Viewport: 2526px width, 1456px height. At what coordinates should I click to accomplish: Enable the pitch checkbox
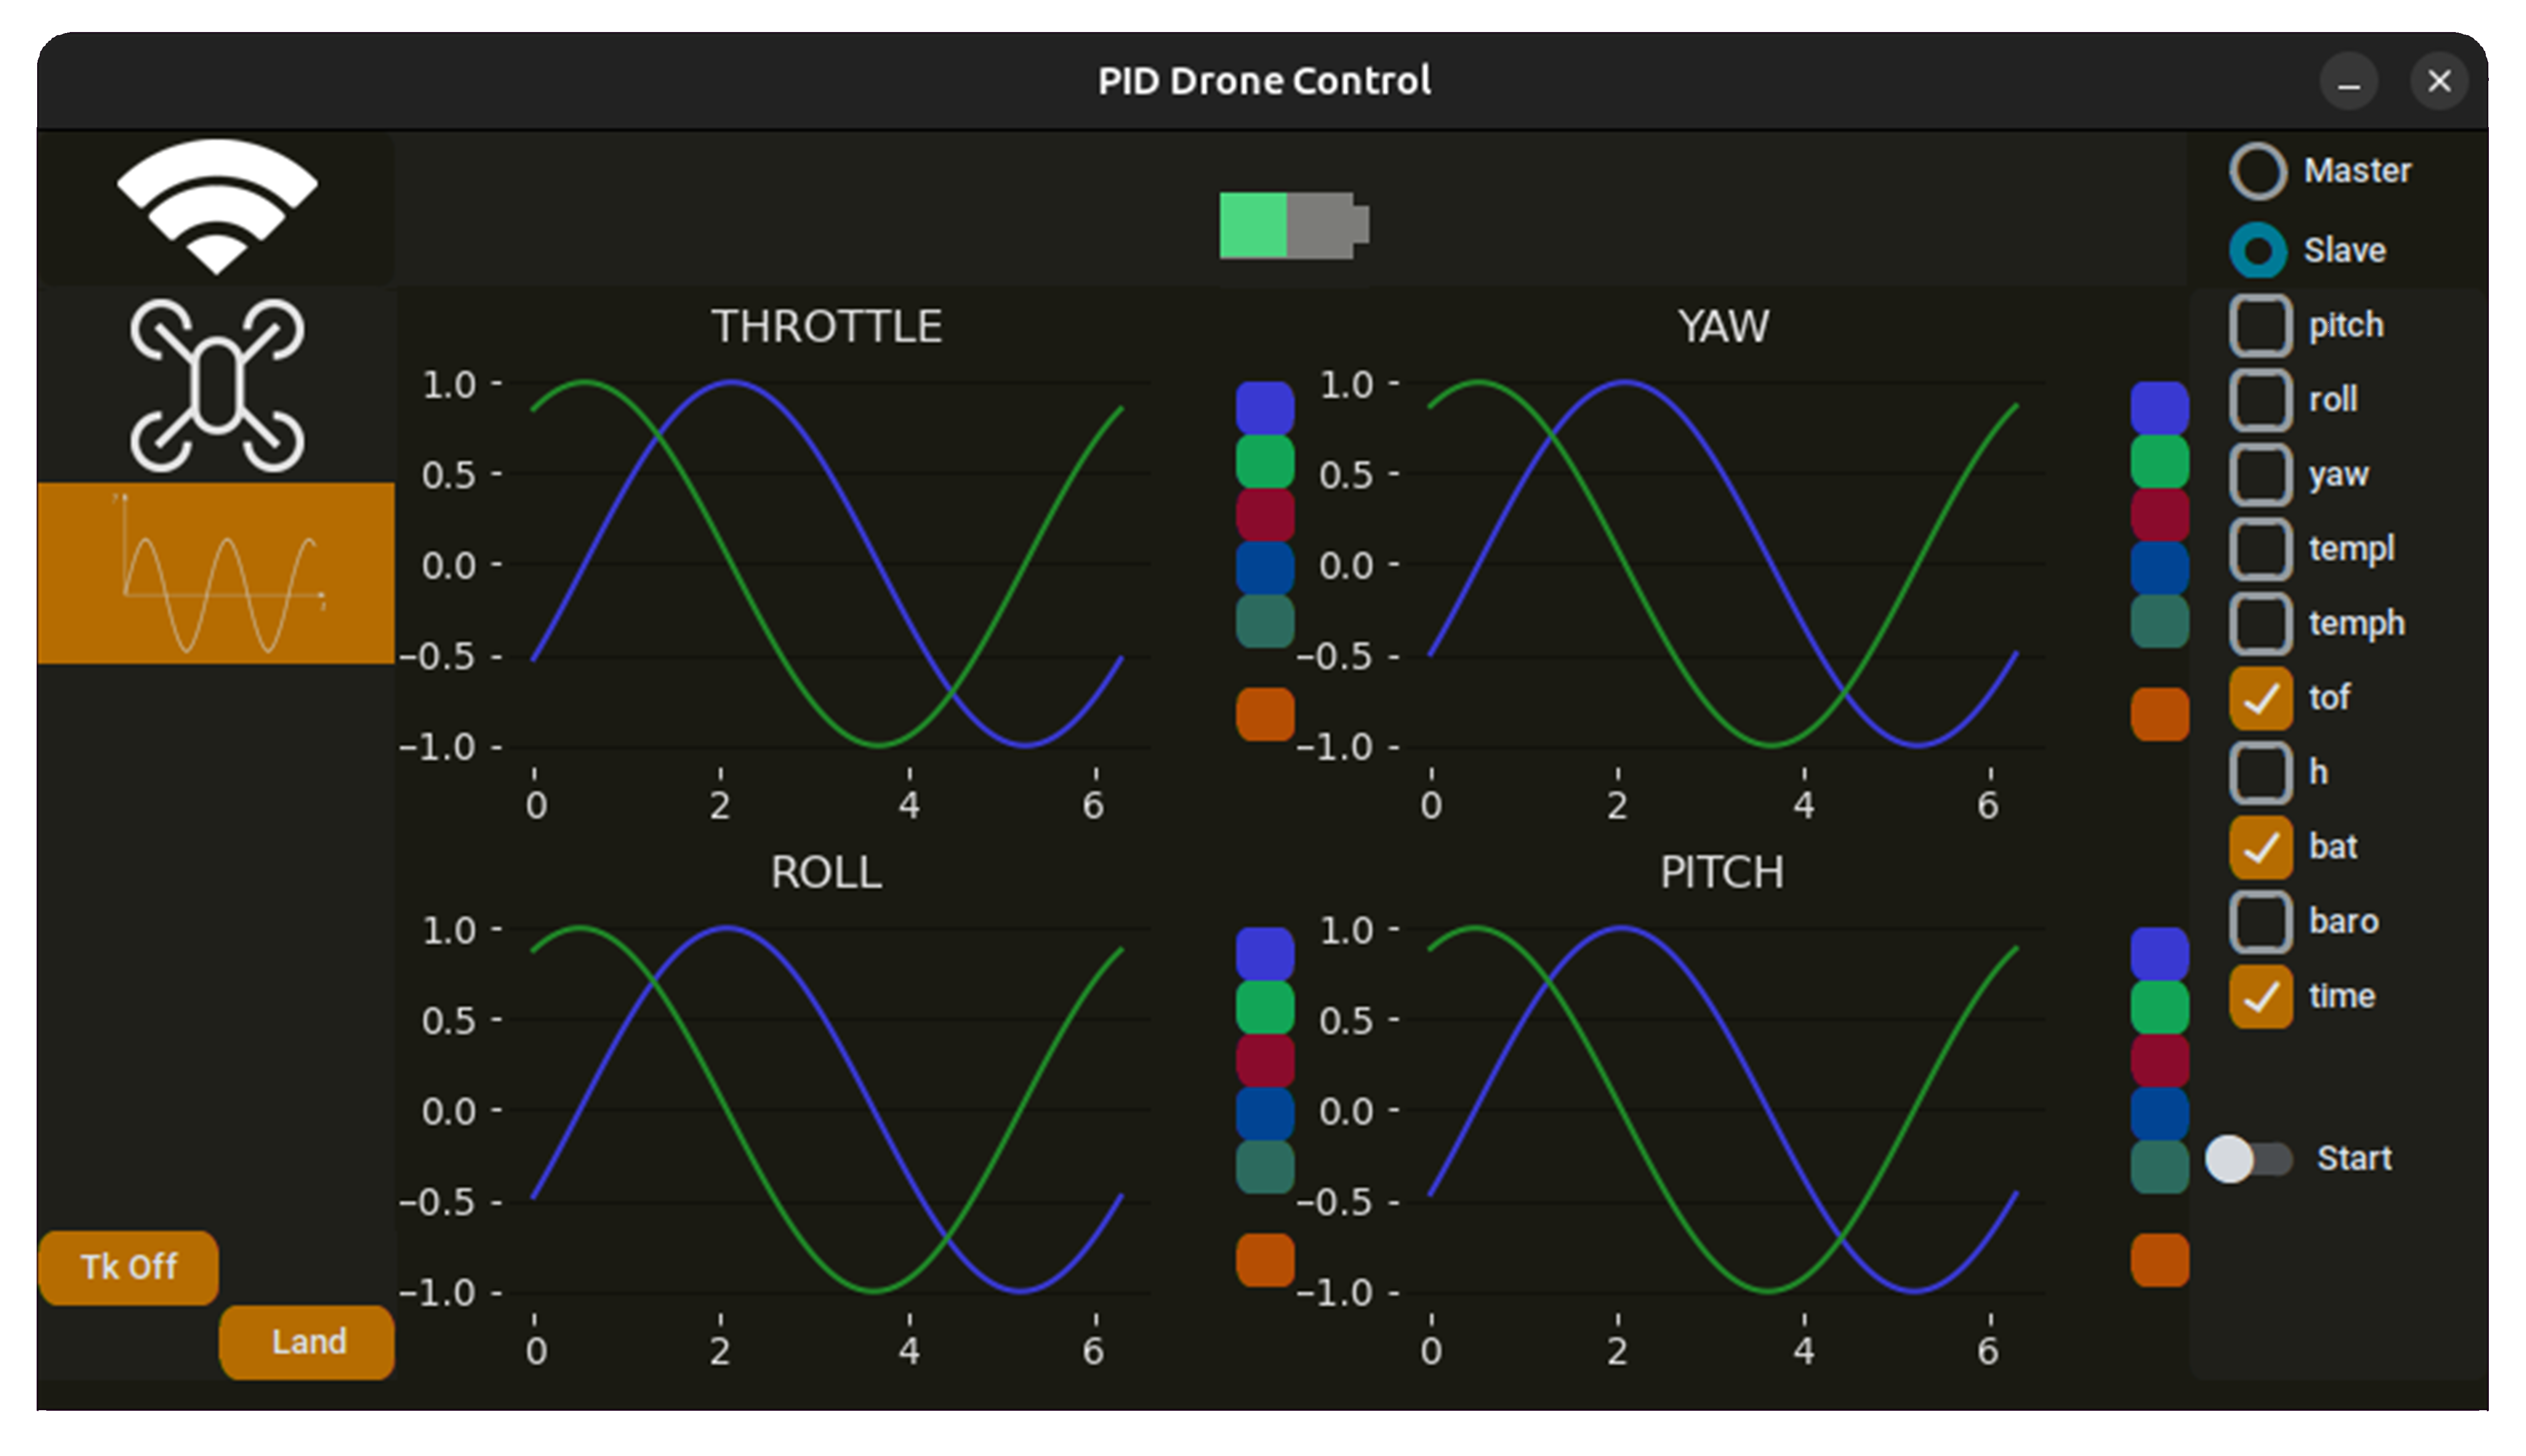click(x=2260, y=326)
